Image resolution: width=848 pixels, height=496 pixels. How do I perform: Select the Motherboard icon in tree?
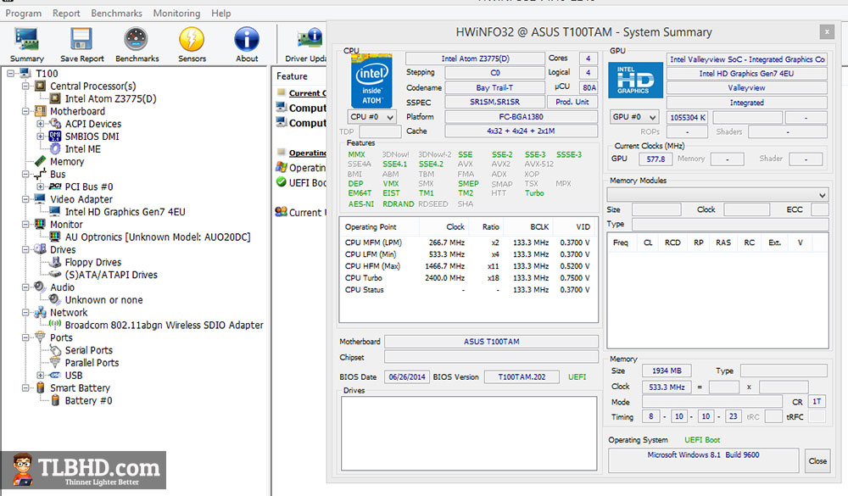click(41, 111)
